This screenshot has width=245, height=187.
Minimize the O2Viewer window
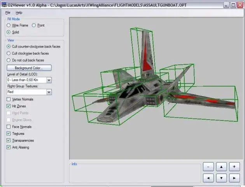pos(226,5)
